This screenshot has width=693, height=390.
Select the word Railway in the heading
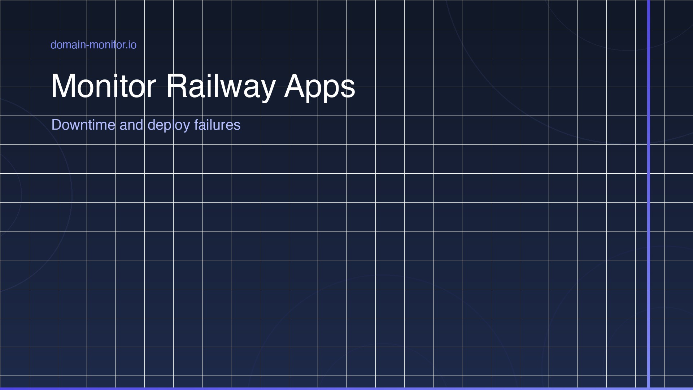(223, 87)
